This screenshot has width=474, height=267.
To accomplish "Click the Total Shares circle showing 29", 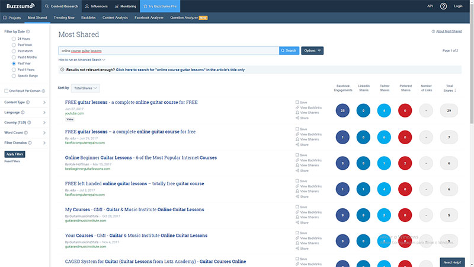I will (449, 110).
